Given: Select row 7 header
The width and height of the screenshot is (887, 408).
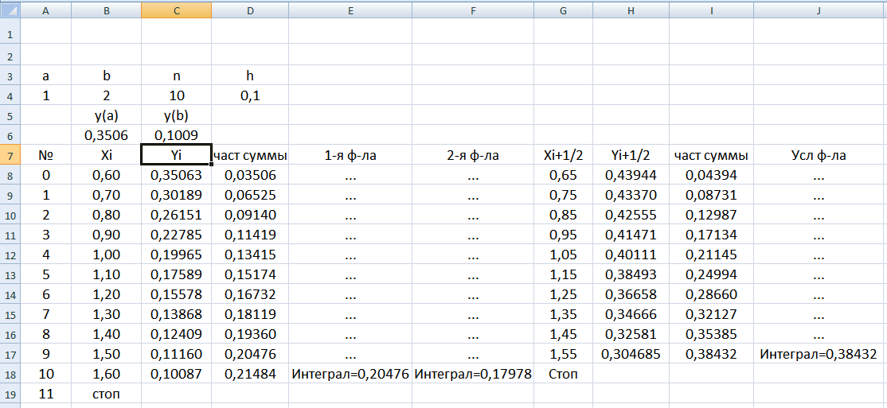Looking at the screenshot, I should pyautogui.click(x=10, y=155).
